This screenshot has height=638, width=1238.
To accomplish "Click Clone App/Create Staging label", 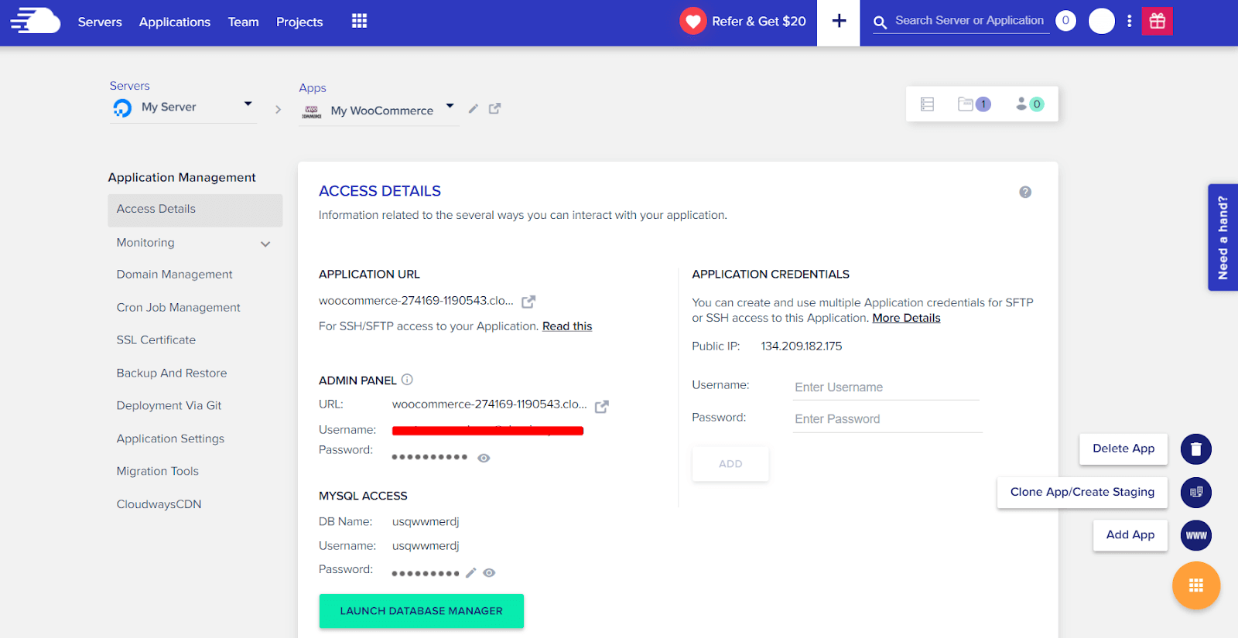I will (1082, 492).
